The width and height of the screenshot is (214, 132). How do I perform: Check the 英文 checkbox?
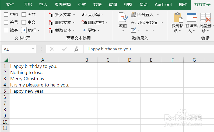point(24,15)
